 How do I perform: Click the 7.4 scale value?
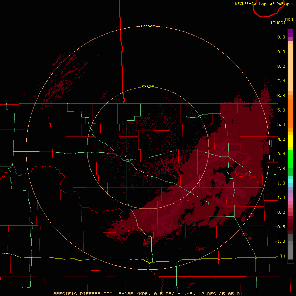click(x=281, y=81)
